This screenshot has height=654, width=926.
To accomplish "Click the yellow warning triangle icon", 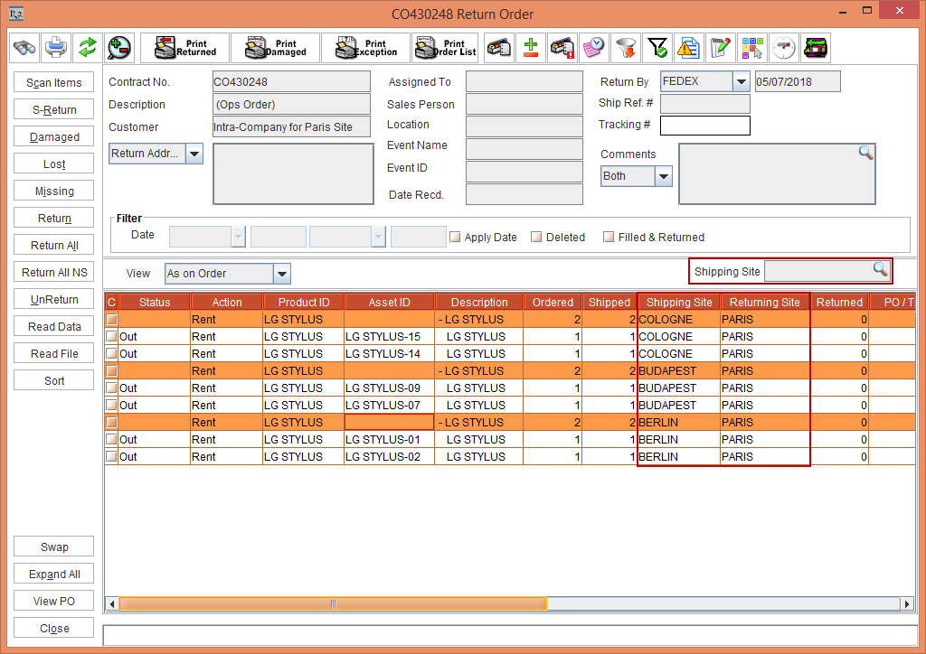I will tap(688, 48).
